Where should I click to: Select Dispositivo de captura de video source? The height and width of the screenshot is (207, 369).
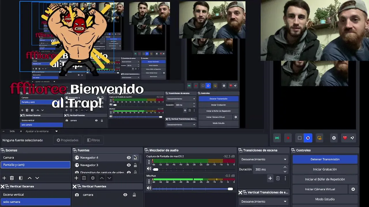pyautogui.click(x=106, y=172)
